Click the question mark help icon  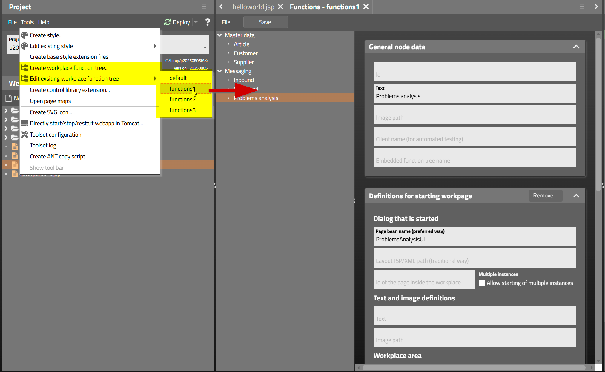click(x=208, y=22)
